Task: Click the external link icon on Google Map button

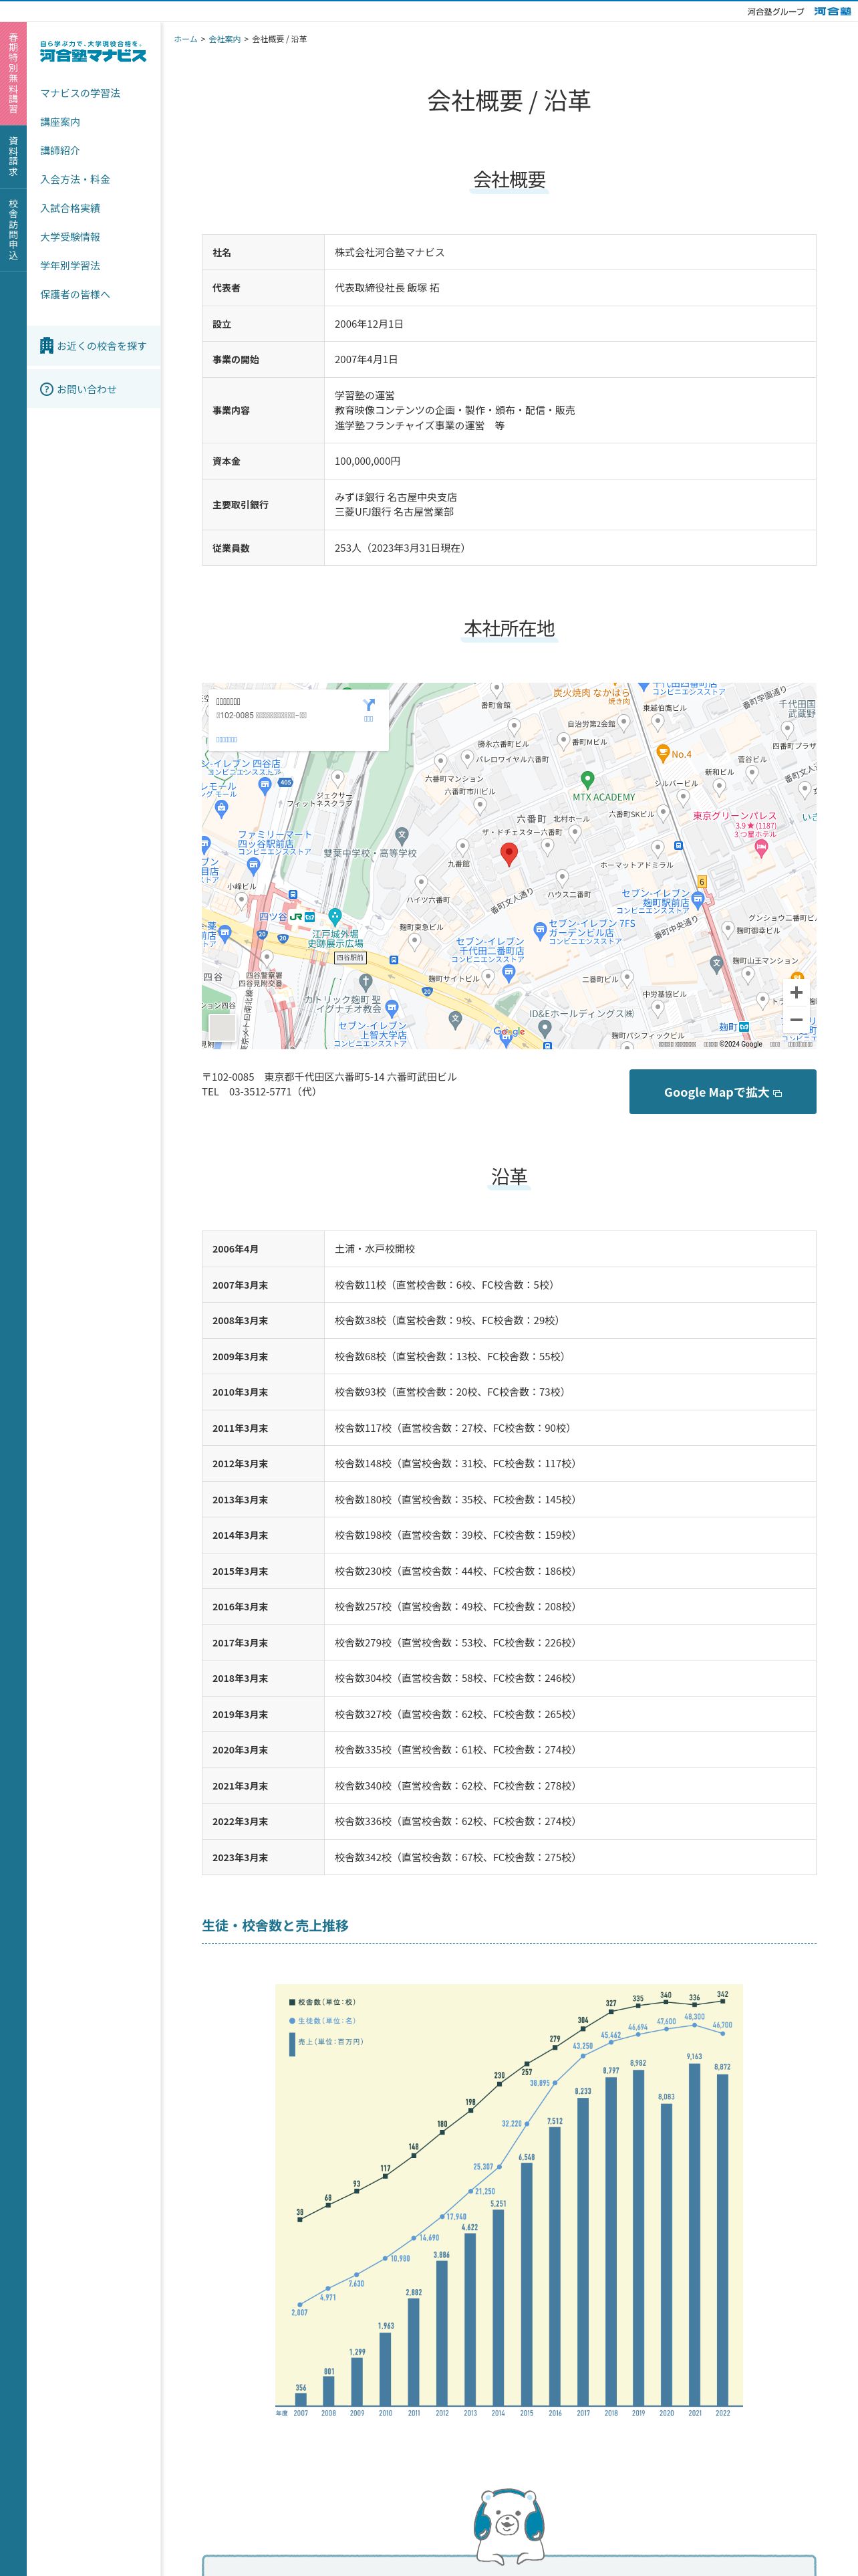Action: (778, 1093)
